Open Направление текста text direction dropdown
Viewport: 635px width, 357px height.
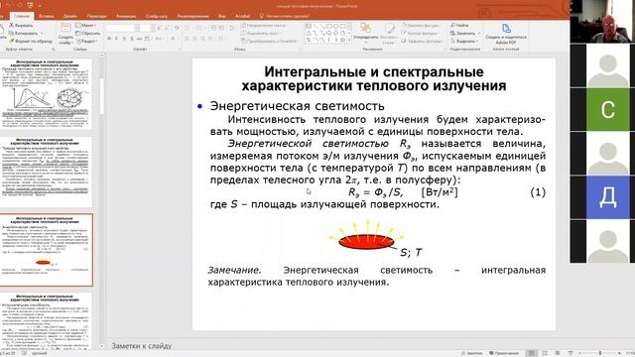point(264,25)
